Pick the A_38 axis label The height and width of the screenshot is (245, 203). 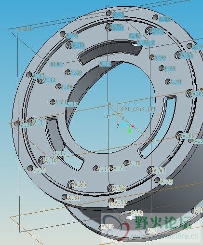coord(72,36)
